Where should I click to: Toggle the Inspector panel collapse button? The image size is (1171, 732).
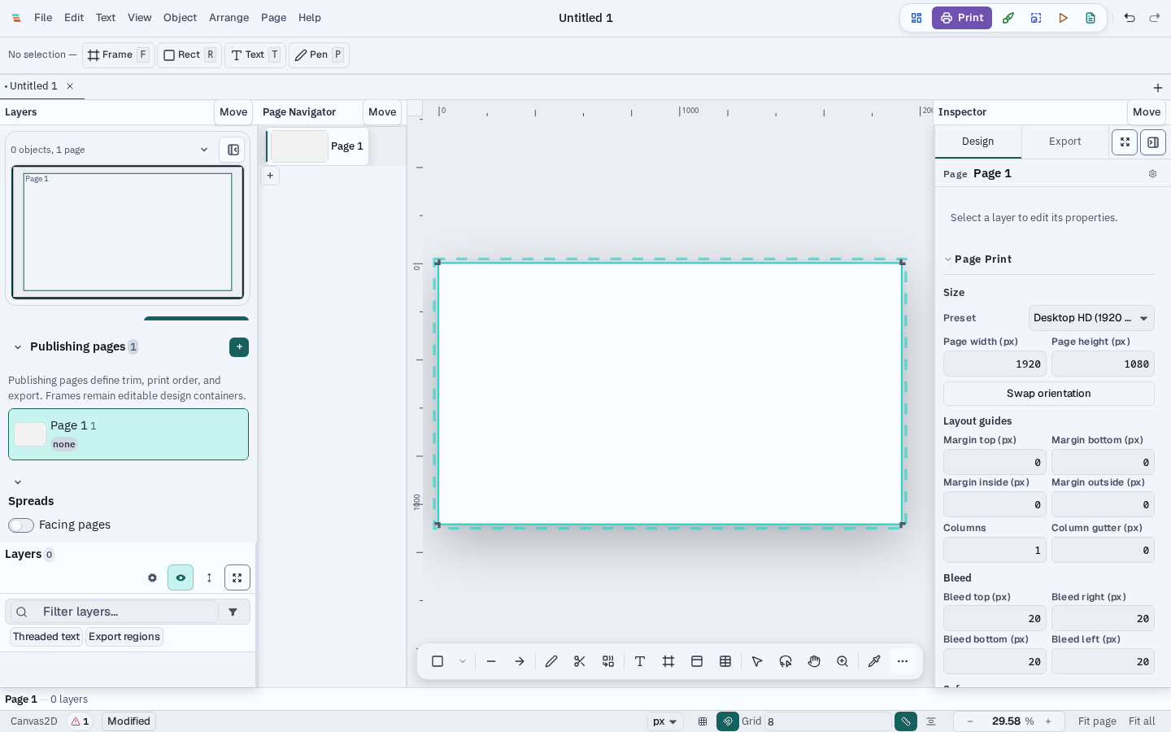point(1153,142)
